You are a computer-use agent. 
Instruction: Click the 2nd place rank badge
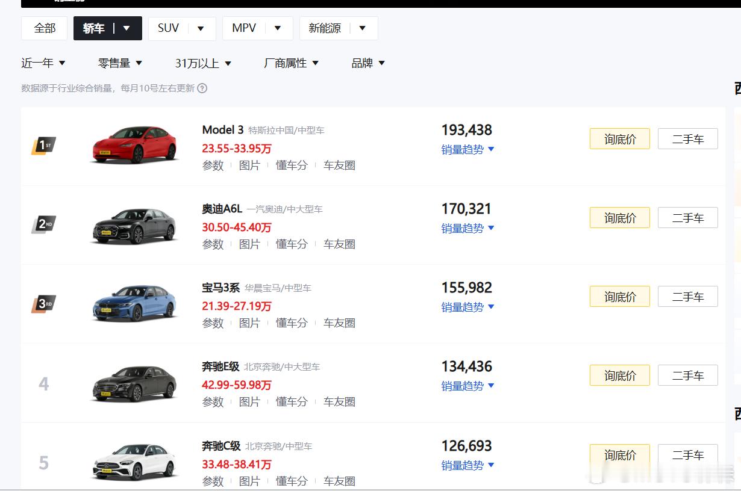tap(43, 224)
